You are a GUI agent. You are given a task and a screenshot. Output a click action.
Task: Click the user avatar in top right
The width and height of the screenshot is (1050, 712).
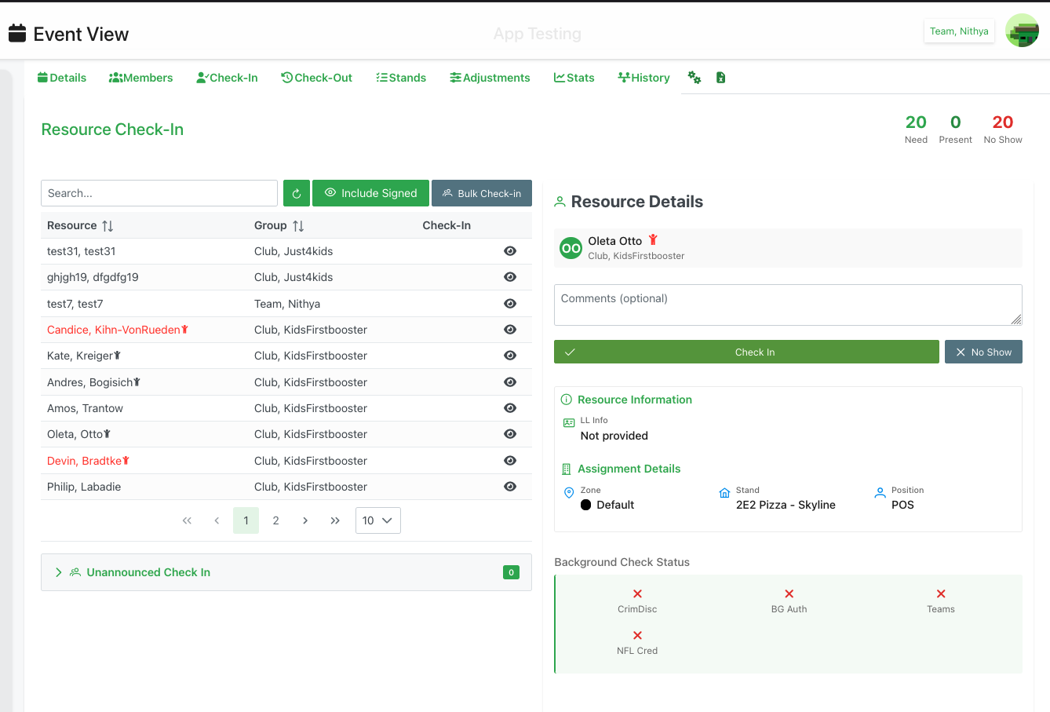point(1022,31)
